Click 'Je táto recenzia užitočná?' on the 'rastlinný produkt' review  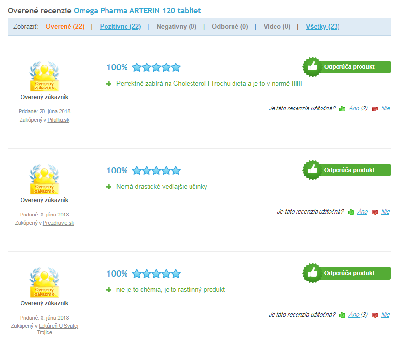point(302,315)
